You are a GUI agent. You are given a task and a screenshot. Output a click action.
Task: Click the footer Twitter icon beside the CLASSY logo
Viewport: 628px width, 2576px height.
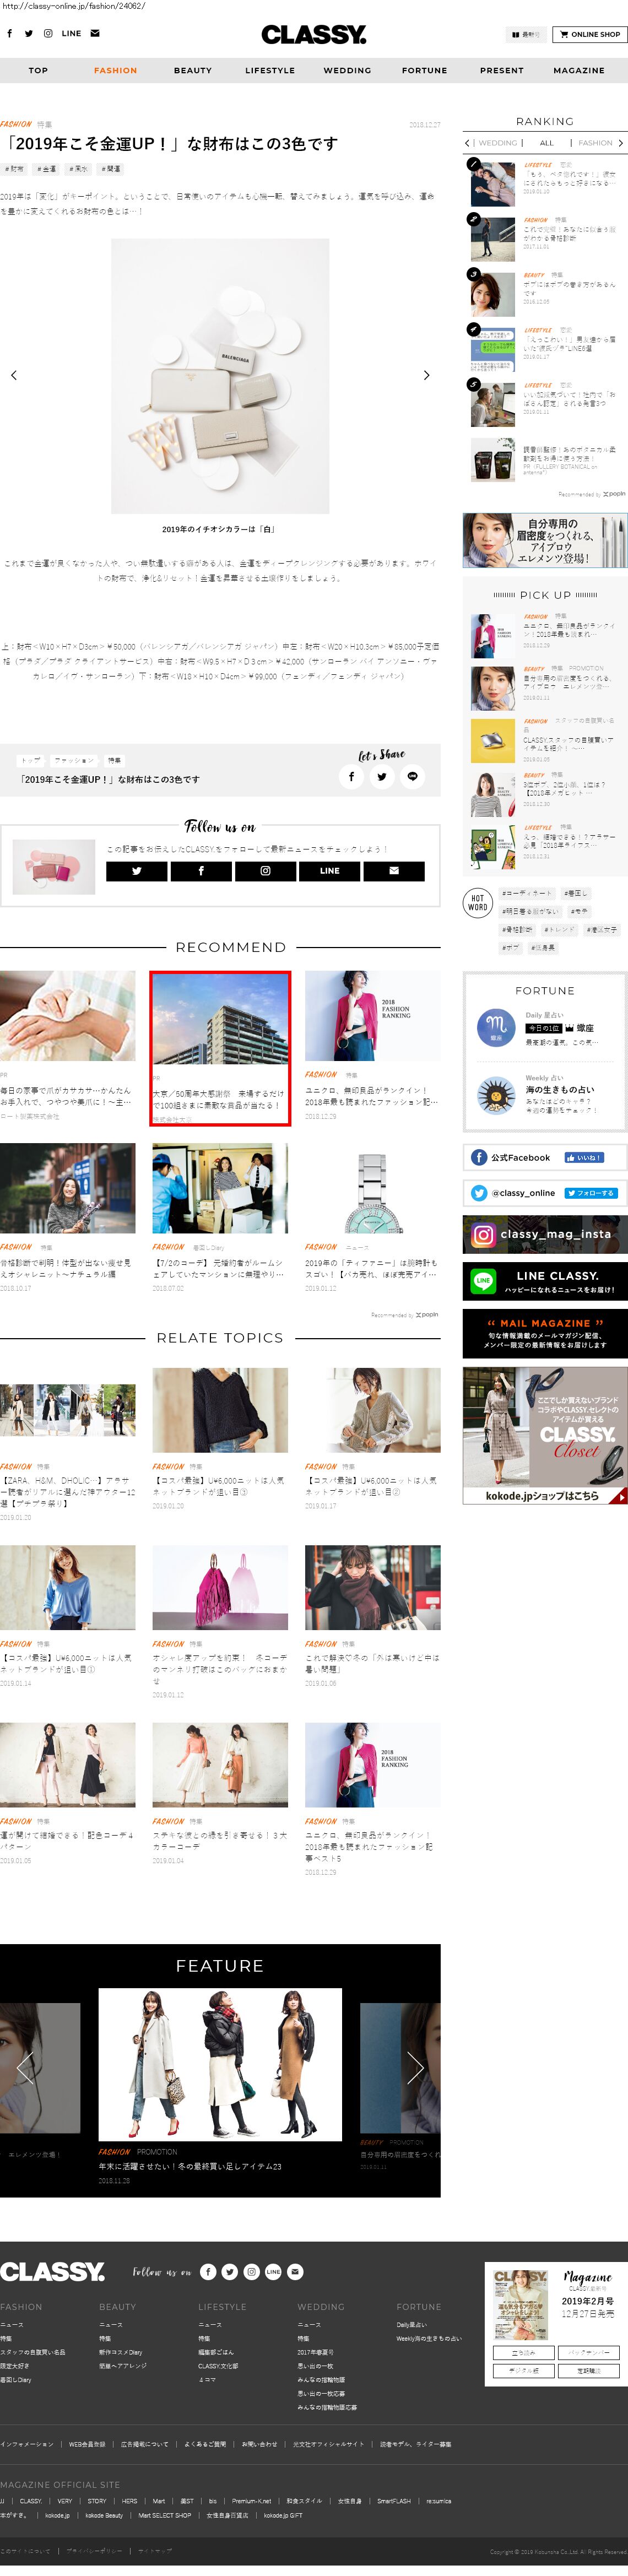[x=230, y=2272]
